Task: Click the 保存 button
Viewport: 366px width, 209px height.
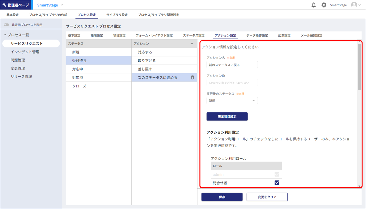Action: tap(222, 197)
